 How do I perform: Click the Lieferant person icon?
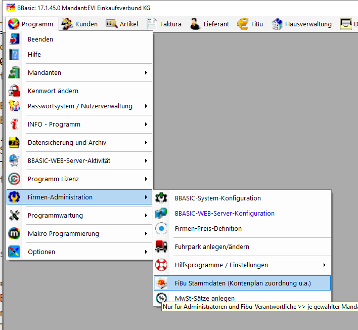click(195, 24)
